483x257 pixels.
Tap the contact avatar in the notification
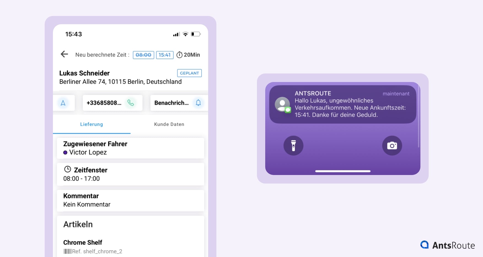click(x=282, y=105)
